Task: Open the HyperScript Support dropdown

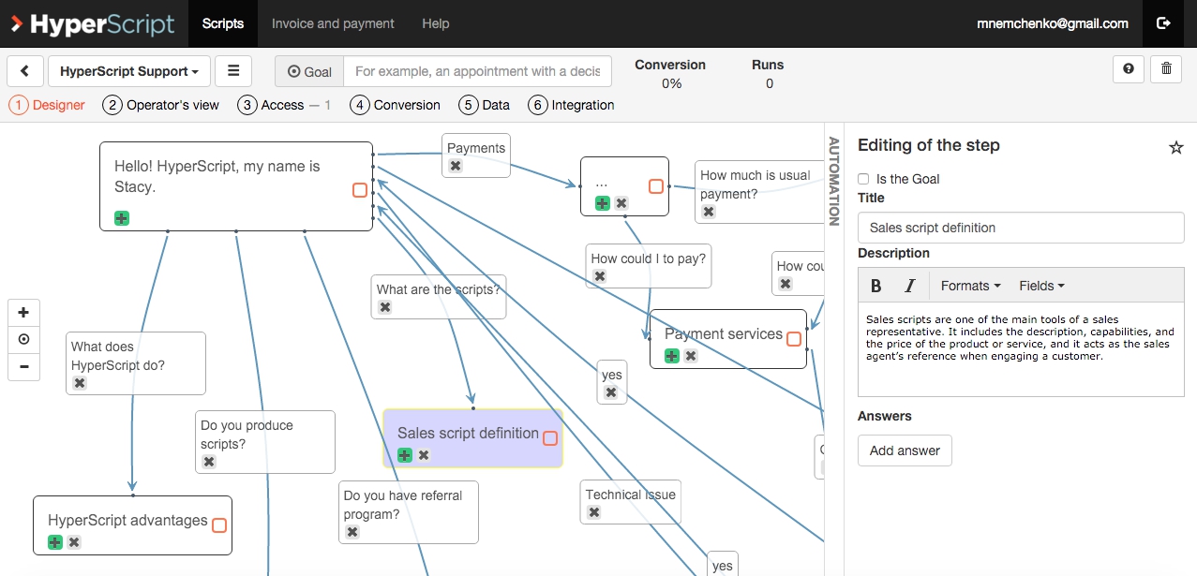Action: 129,71
